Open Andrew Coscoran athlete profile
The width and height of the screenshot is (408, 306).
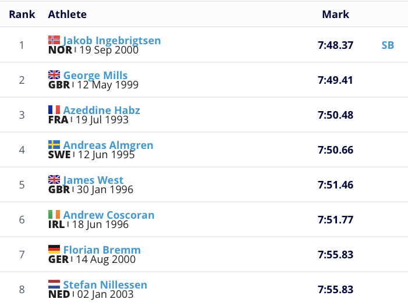tap(109, 215)
